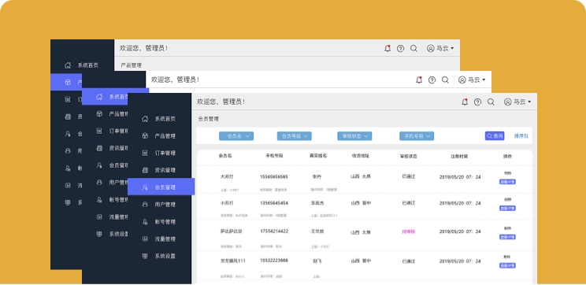Click blue detail button in 大苏打 row
The width and height of the screenshot is (586, 285).
click(507, 182)
